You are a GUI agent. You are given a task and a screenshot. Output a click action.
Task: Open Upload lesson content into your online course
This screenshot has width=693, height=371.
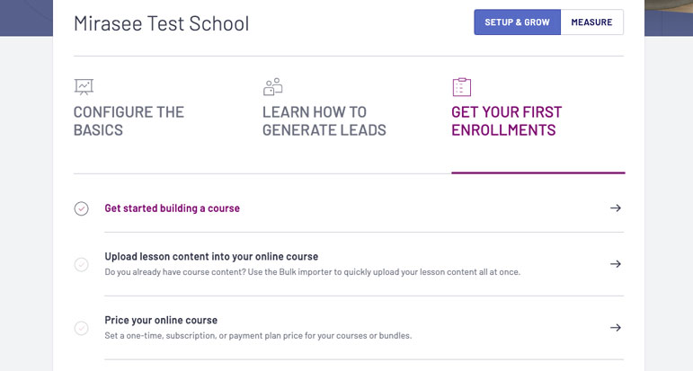tap(211, 257)
